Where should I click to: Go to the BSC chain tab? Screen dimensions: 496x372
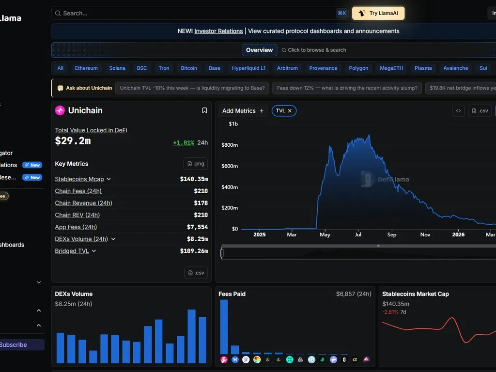tap(142, 68)
